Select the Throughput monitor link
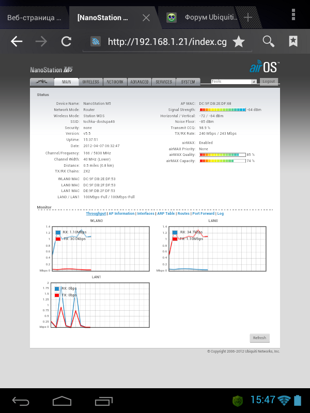The image size is (310, 413). coord(96,214)
